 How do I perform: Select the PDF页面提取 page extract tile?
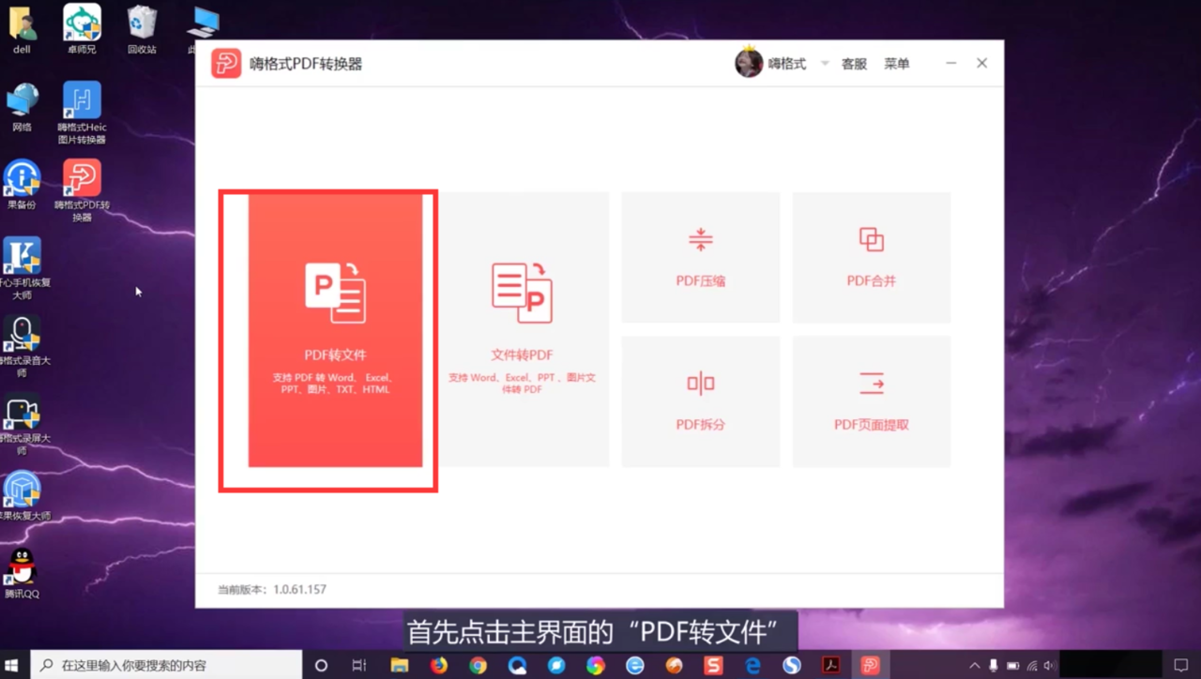(872, 401)
